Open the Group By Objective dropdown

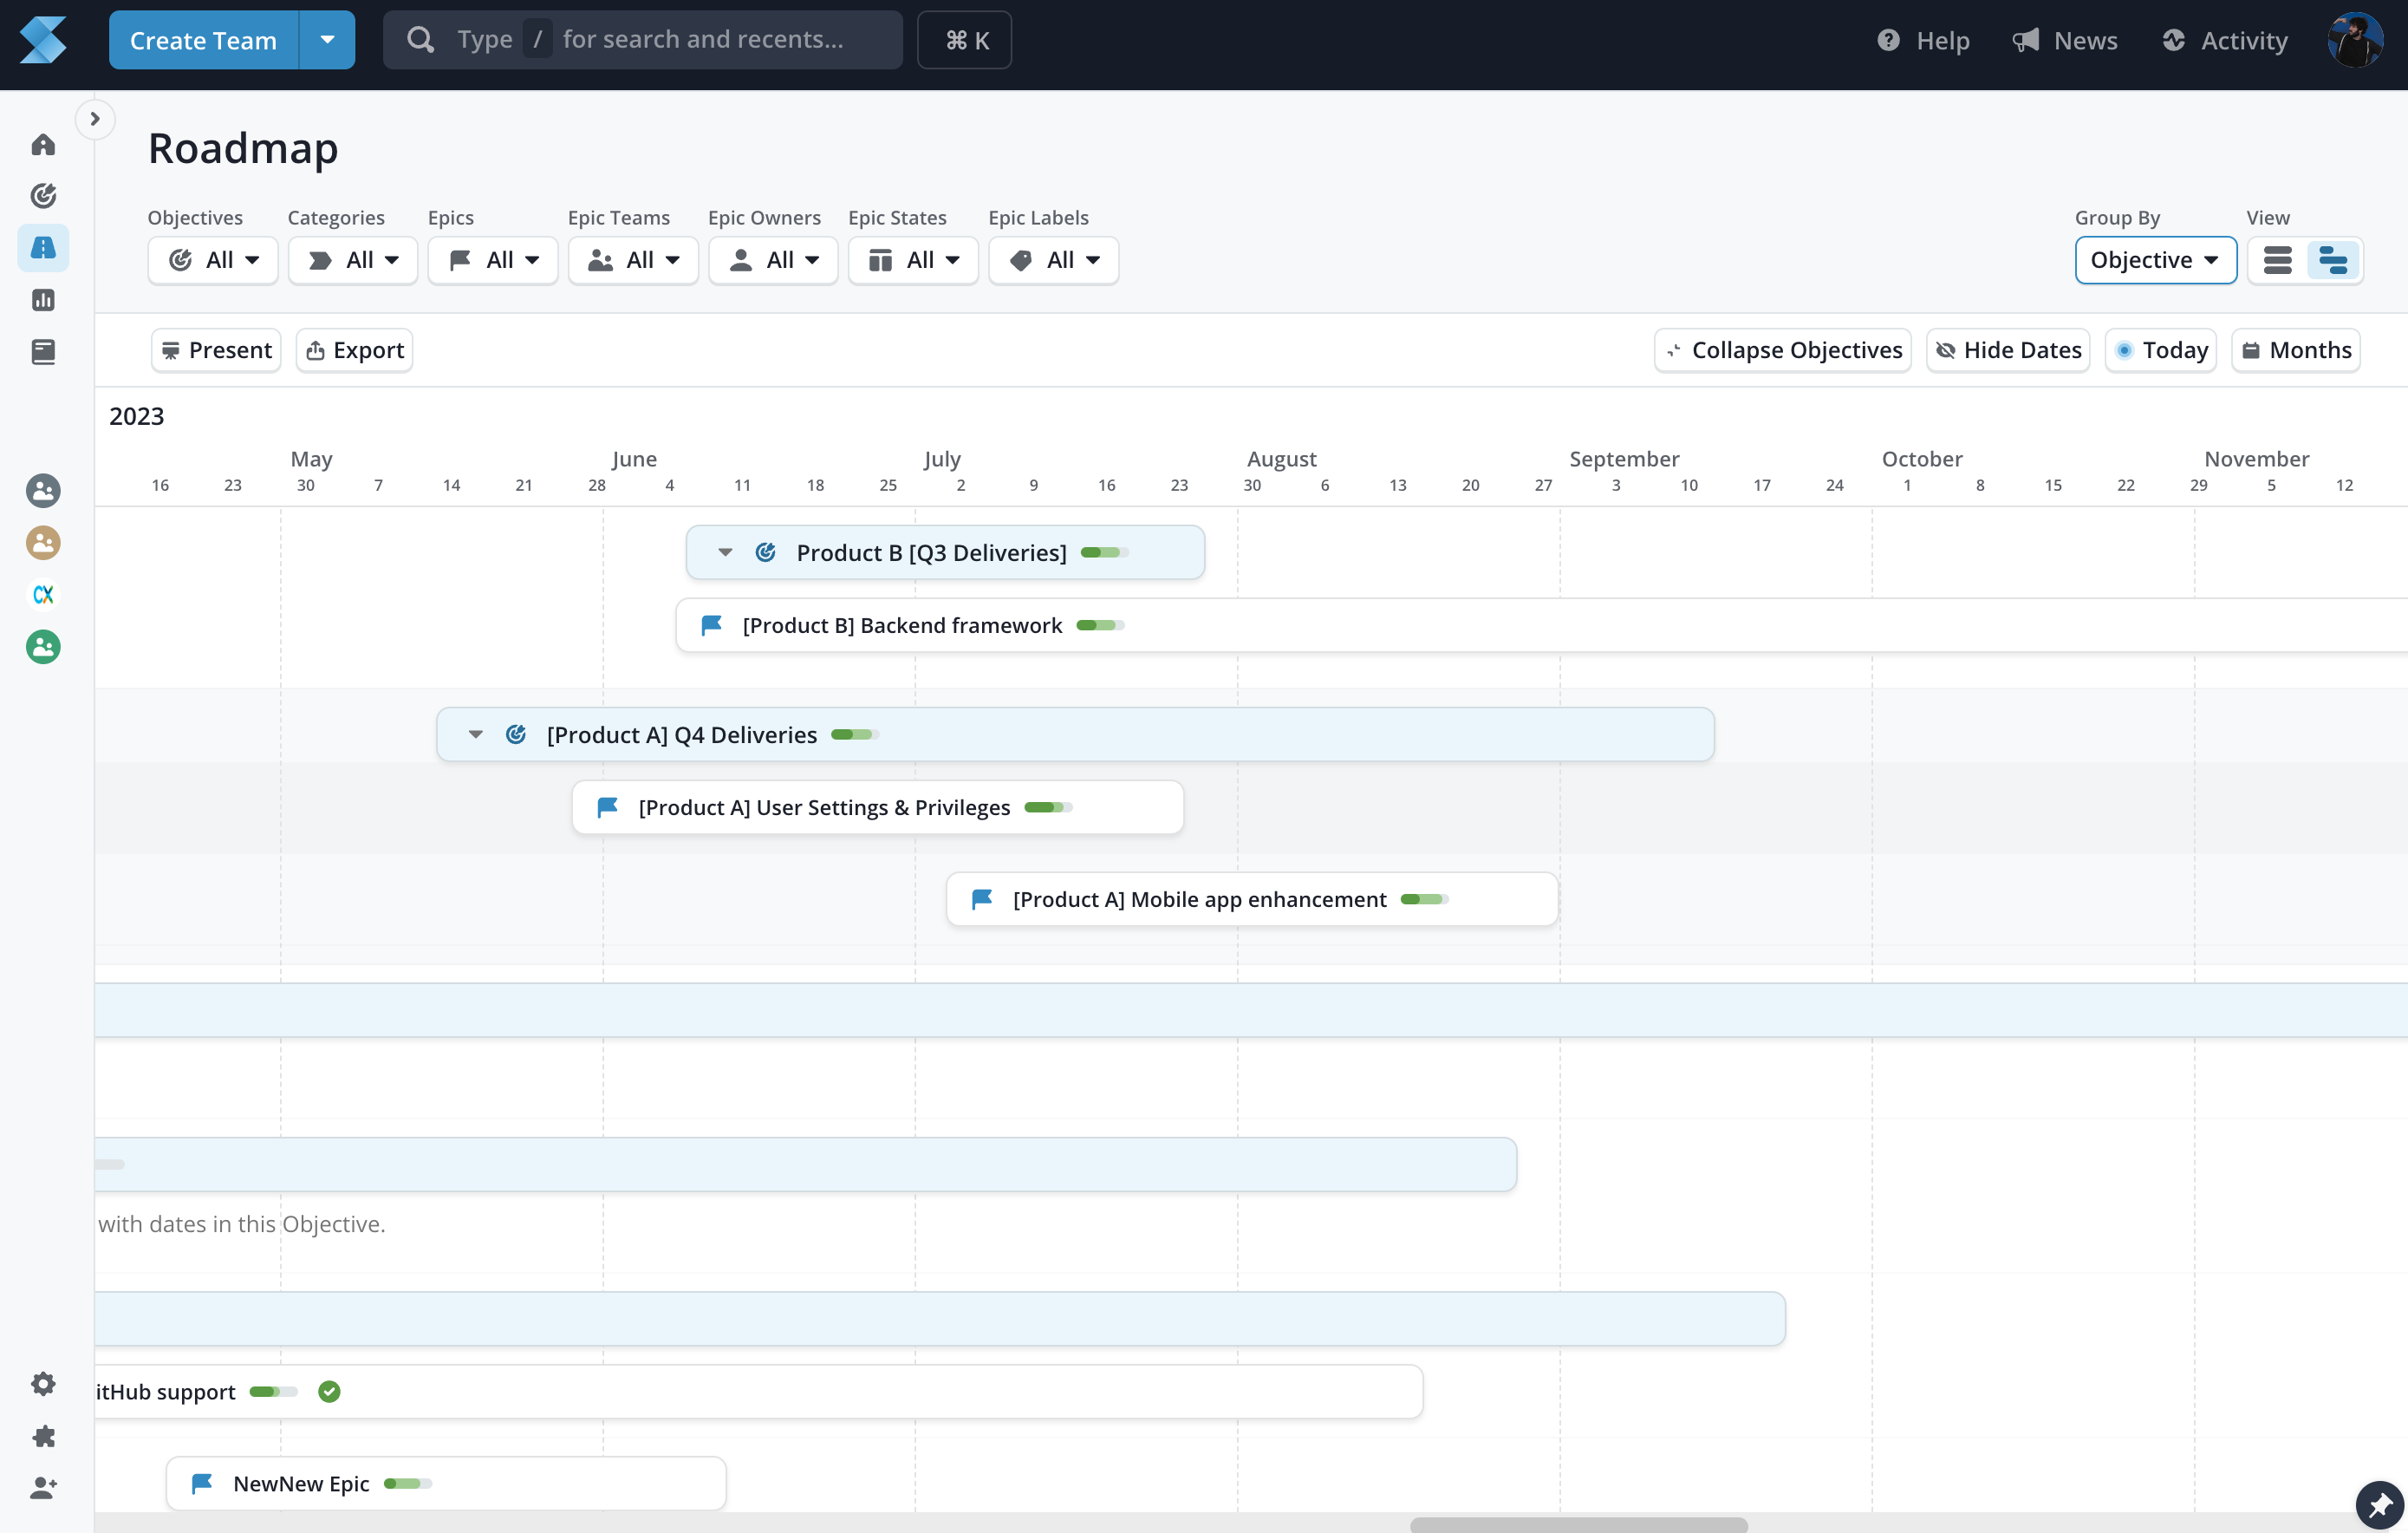click(2155, 260)
